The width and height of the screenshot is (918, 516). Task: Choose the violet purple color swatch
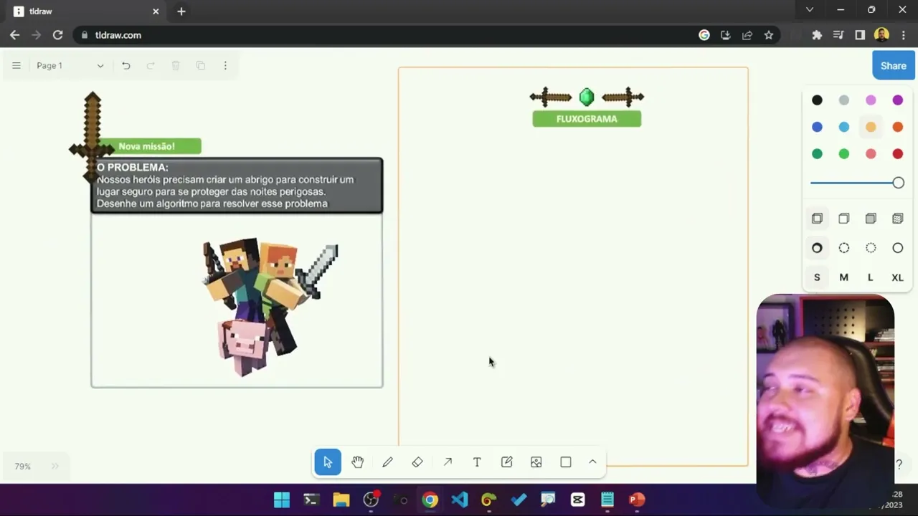pos(898,100)
